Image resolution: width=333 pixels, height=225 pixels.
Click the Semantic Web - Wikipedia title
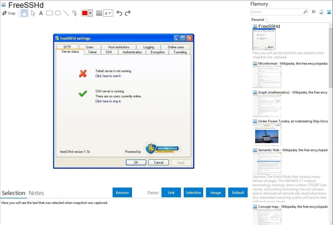293,150
